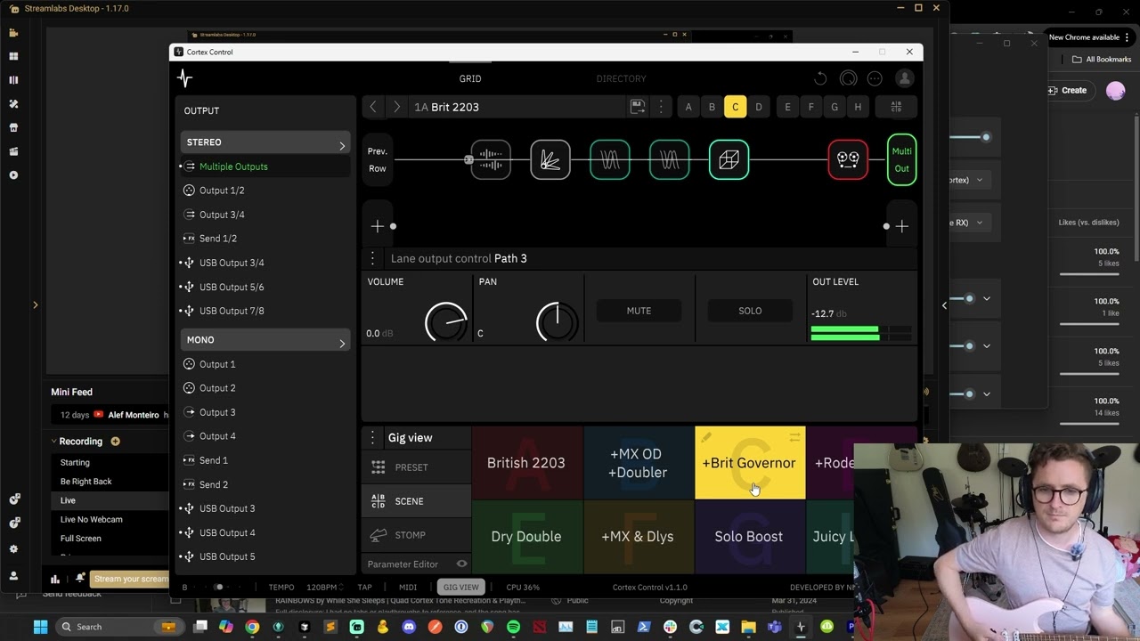Viewport: 1140px width, 641px height.
Task: Click the PAN knob
Action: [x=557, y=322]
